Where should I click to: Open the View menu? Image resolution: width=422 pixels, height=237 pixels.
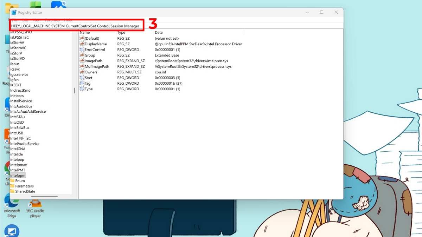point(37,20)
